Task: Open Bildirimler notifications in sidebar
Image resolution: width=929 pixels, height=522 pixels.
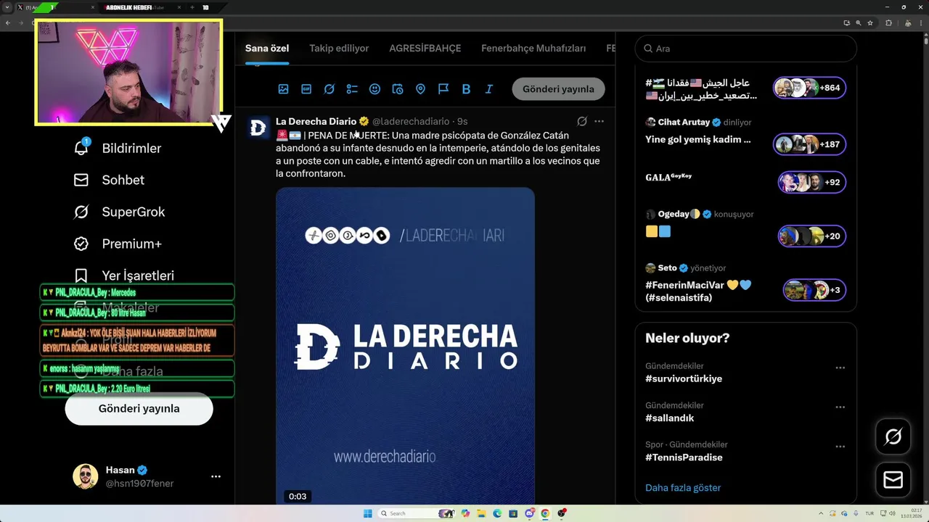Action: (x=117, y=148)
